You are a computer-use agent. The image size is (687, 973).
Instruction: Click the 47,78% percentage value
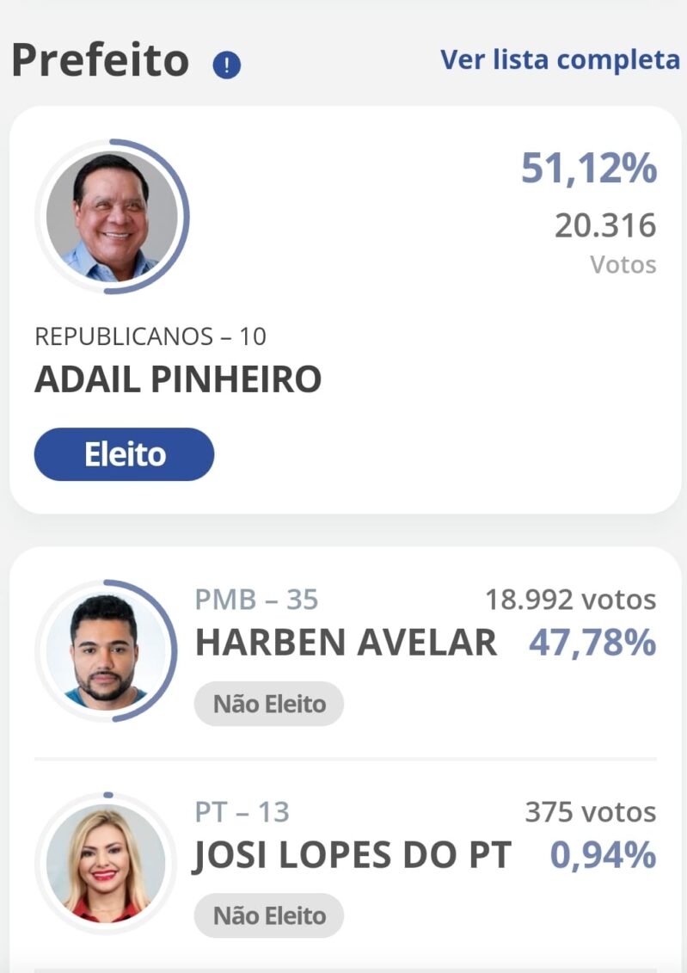[x=592, y=643]
